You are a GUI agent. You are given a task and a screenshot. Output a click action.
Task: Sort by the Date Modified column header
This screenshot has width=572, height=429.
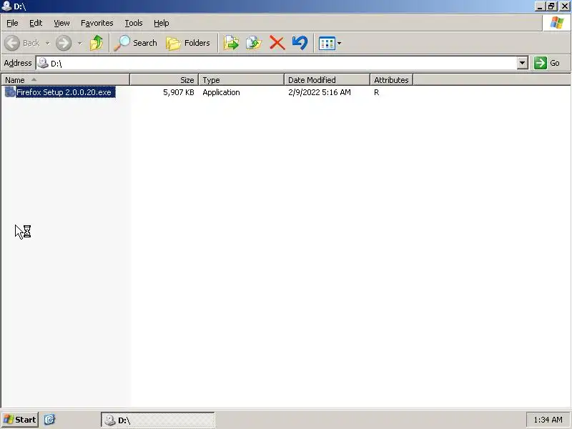pos(327,80)
